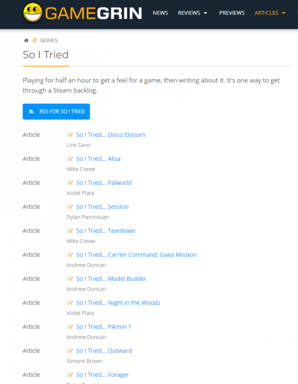Image resolution: width=298 pixels, height=384 pixels.
Task: Open So I Tried... Outward article
Action: [104, 351]
